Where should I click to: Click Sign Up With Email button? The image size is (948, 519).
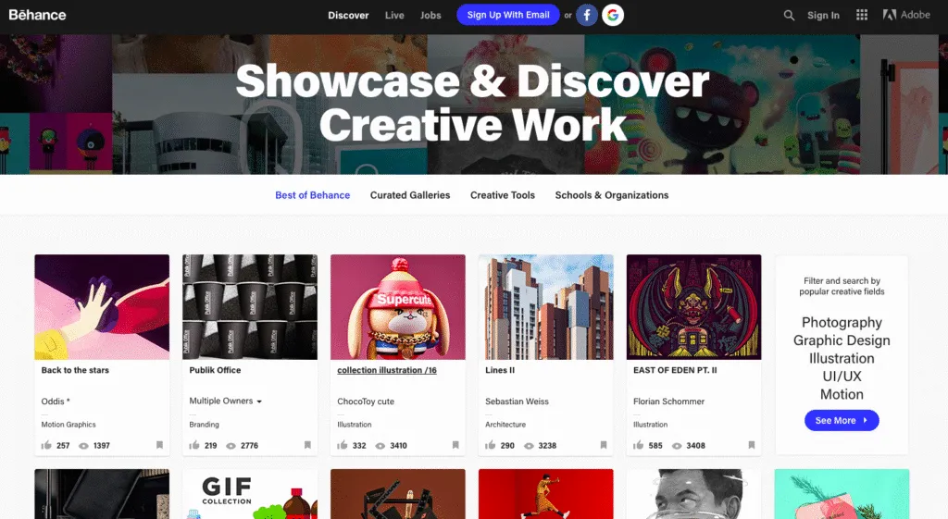(508, 15)
